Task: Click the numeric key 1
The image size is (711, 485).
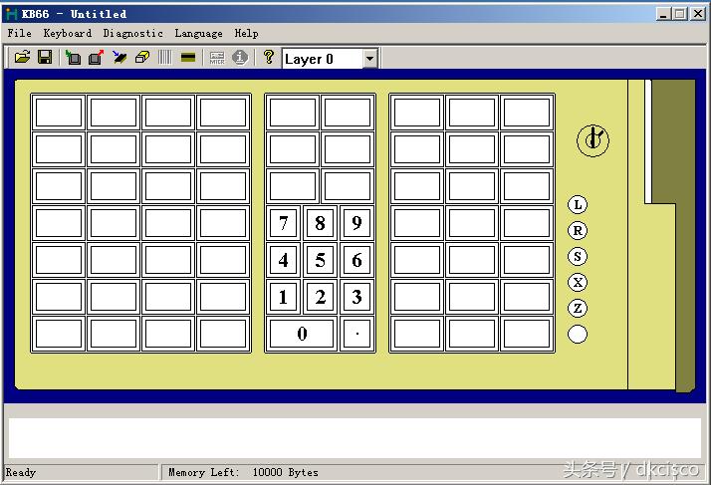Action: 284,297
